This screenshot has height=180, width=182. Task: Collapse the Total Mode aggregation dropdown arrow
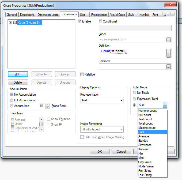[x=165, y=105]
